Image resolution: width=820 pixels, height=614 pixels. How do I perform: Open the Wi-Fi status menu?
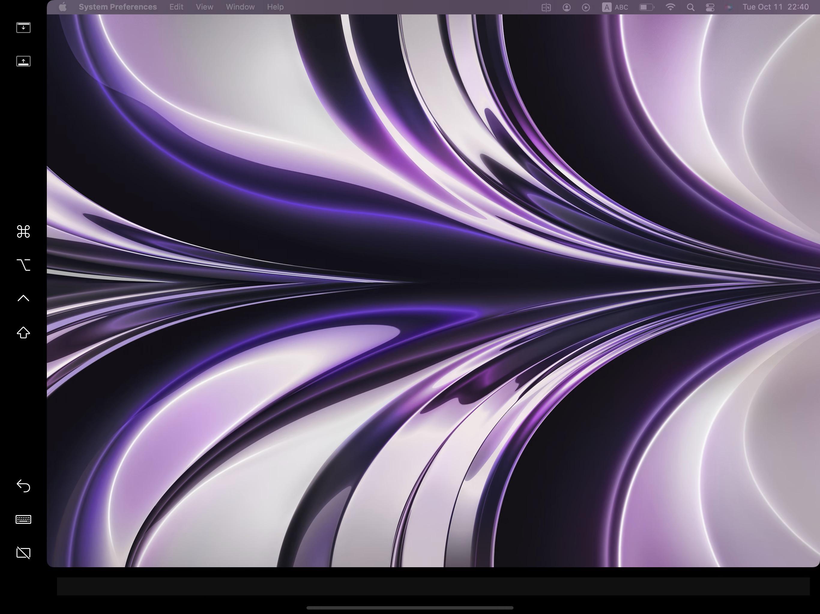[670, 7]
